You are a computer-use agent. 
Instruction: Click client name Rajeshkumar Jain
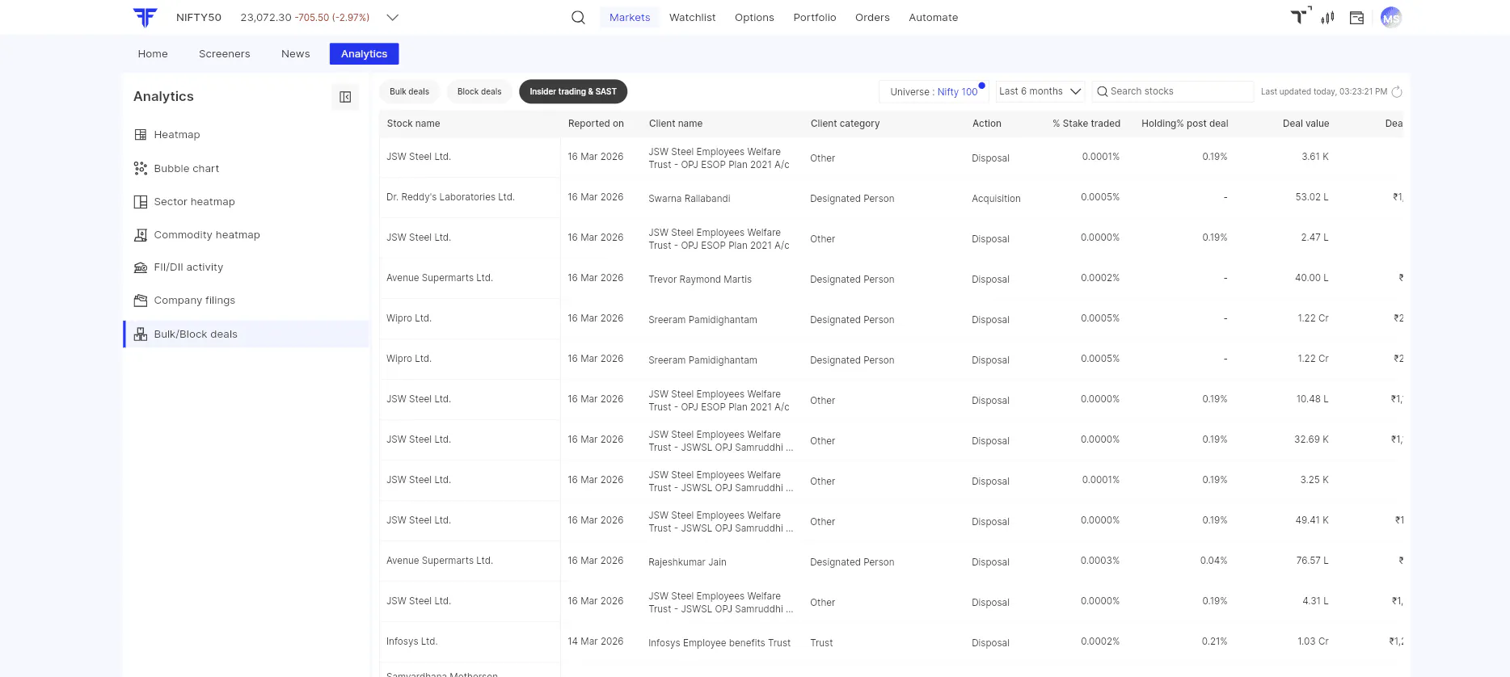[x=687, y=562]
